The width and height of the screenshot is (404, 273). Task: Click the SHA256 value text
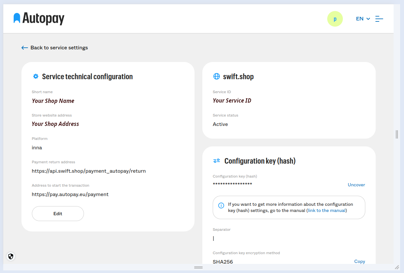pos(223,262)
